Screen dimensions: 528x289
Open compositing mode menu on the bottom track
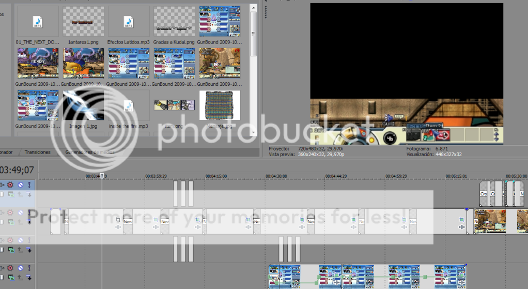[11, 278]
